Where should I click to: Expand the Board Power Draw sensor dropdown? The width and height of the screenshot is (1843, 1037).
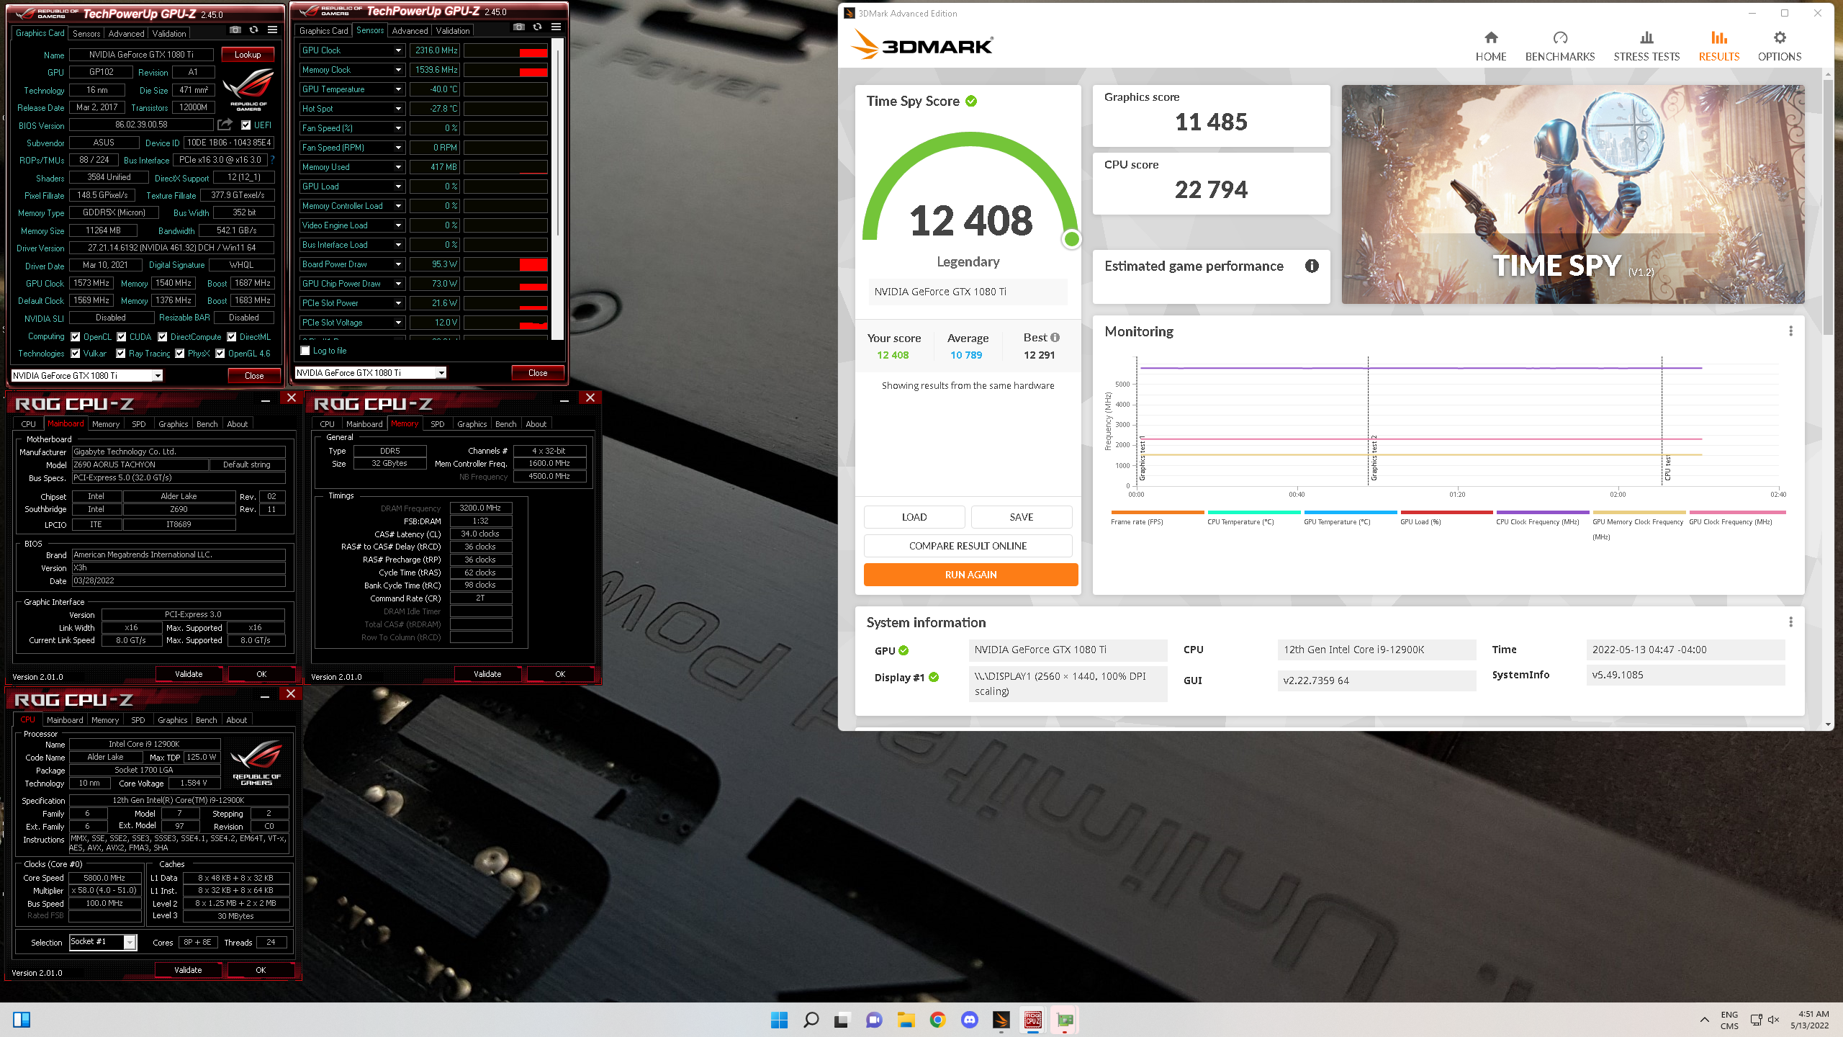[398, 264]
